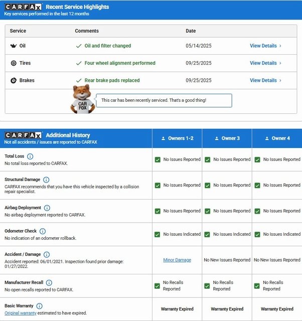
Task: Open Structural Damage info tooltip icon
Action: 46,180
